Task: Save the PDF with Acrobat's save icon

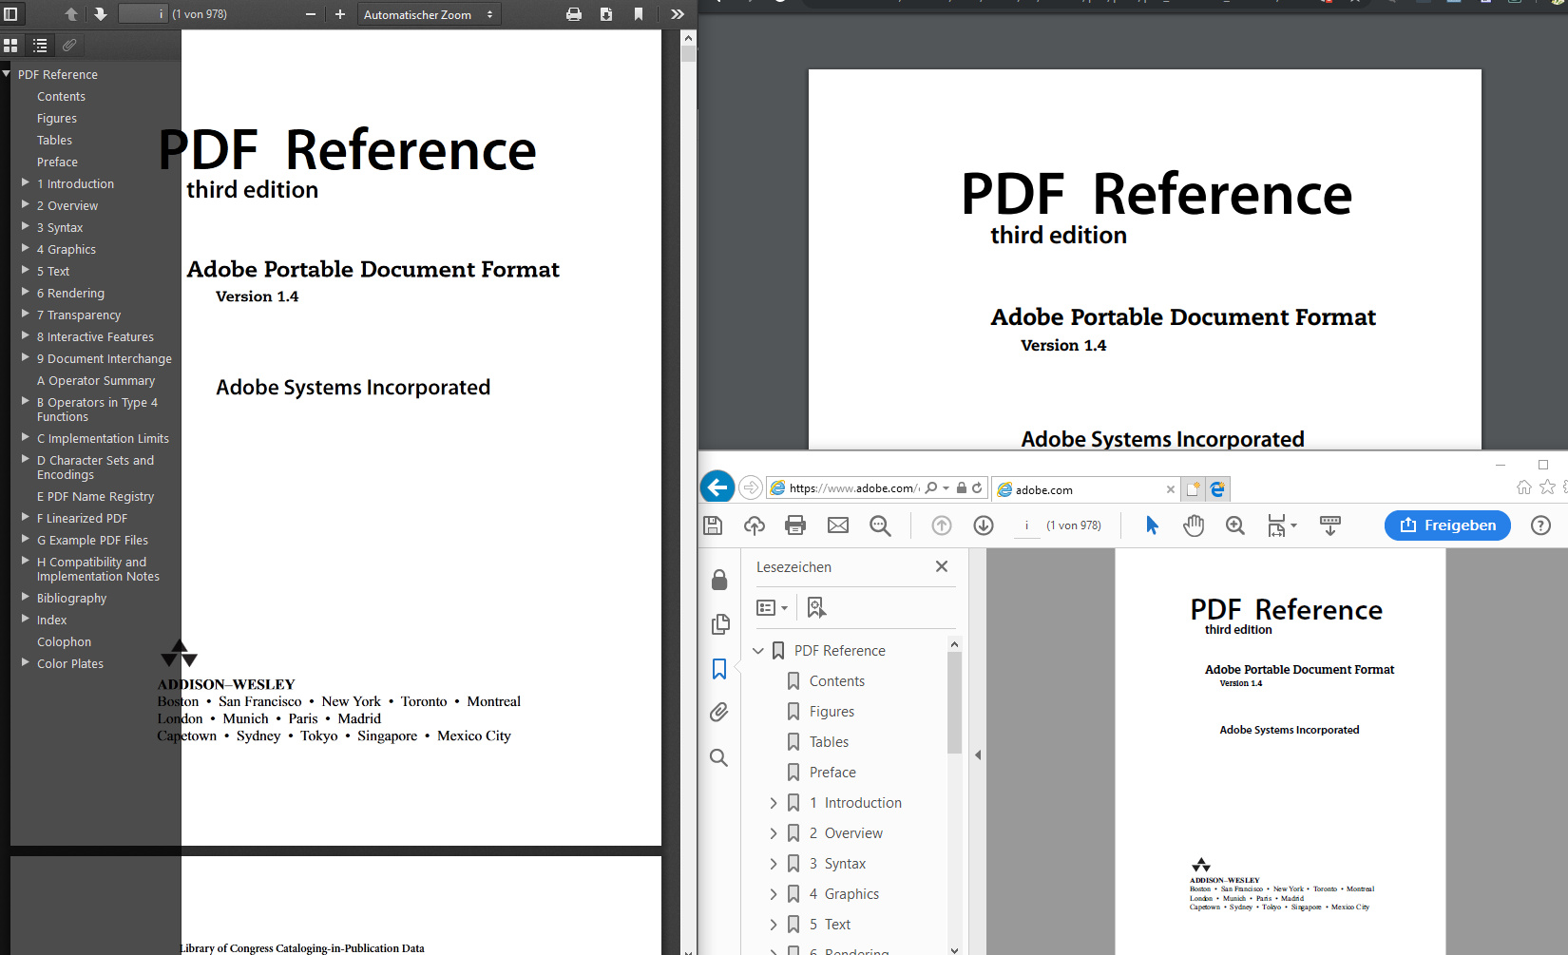Action: pos(713,525)
